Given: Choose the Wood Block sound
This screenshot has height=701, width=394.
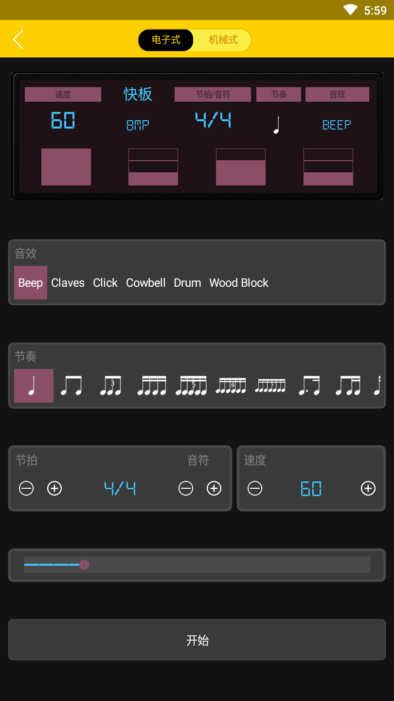Looking at the screenshot, I should click(x=239, y=283).
